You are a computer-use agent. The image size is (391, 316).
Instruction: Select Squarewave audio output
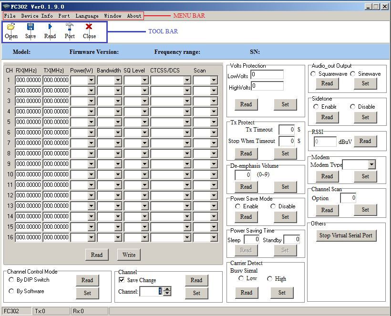click(313, 74)
